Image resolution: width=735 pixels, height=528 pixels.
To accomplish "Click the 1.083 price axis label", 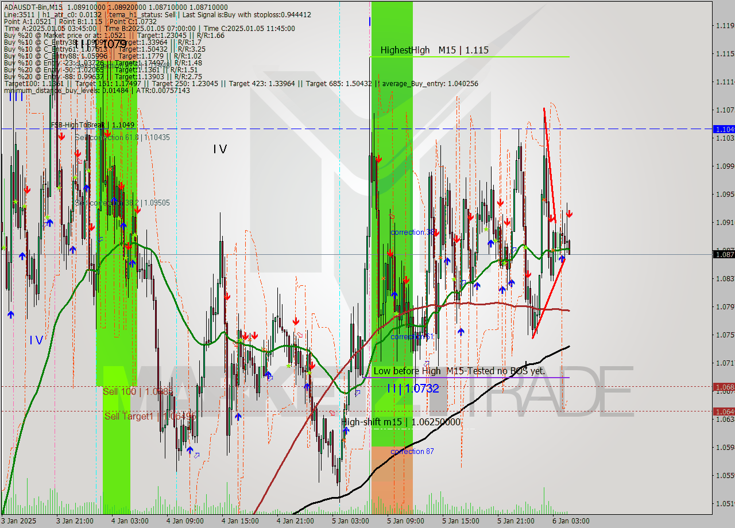I will pos(725,278).
